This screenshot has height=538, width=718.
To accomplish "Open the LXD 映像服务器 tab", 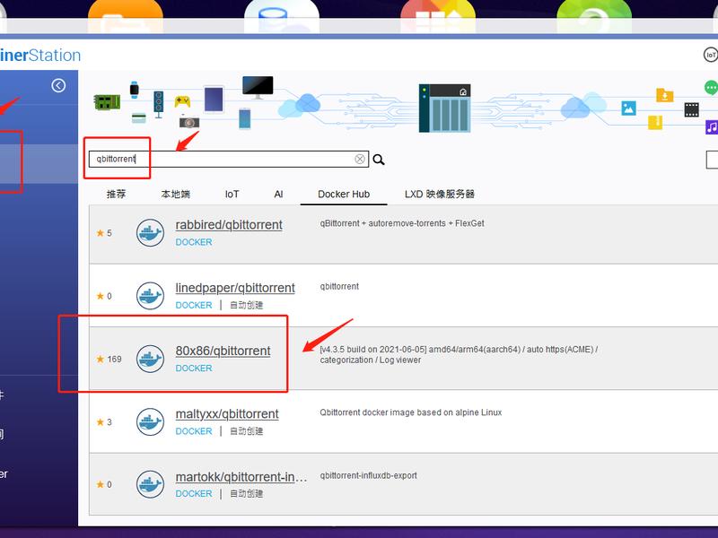I will (x=440, y=194).
